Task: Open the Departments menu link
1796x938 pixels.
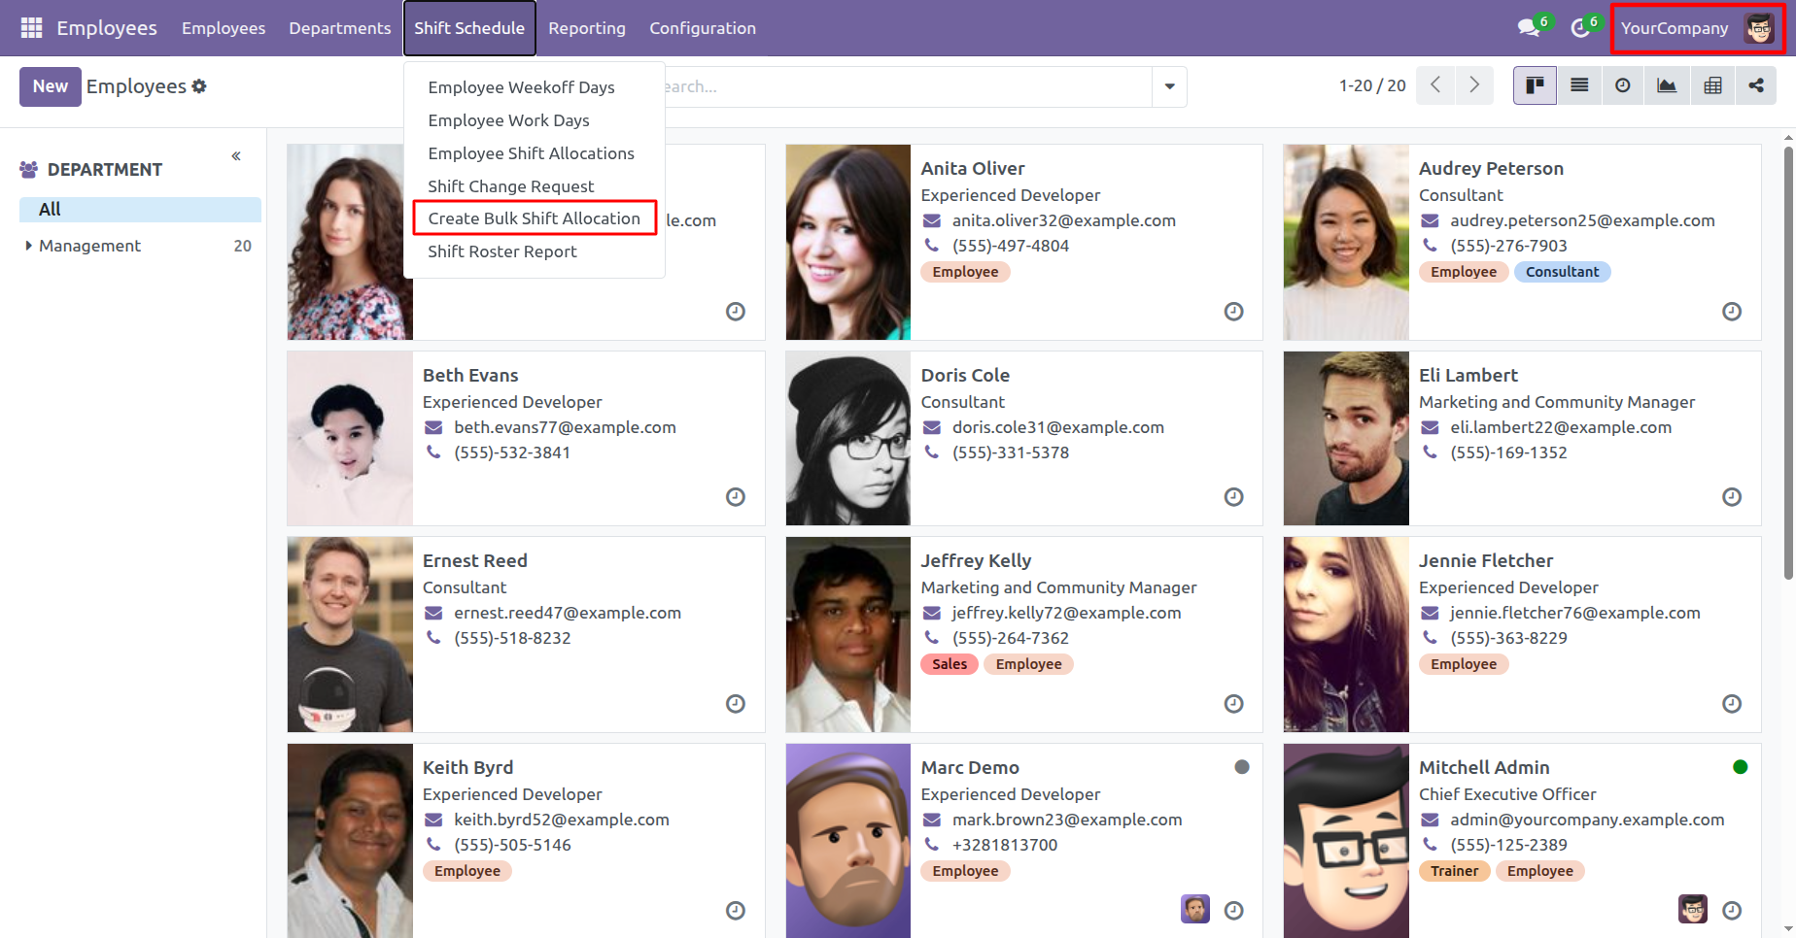Action: coord(339,28)
